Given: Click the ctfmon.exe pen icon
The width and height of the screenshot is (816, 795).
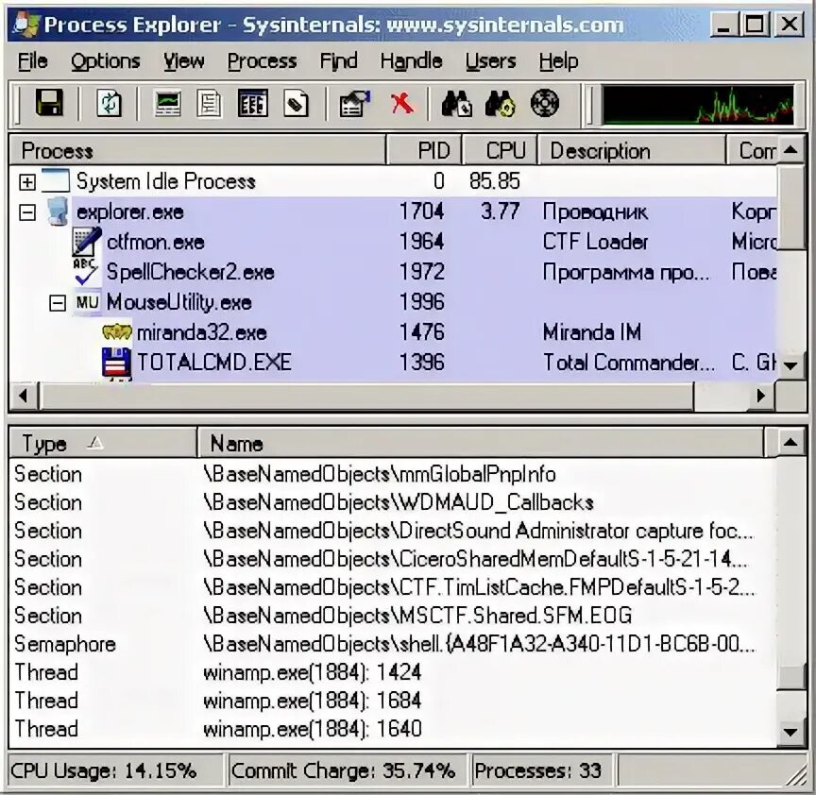Looking at the screenshot, I should click(x=86, y=242).
